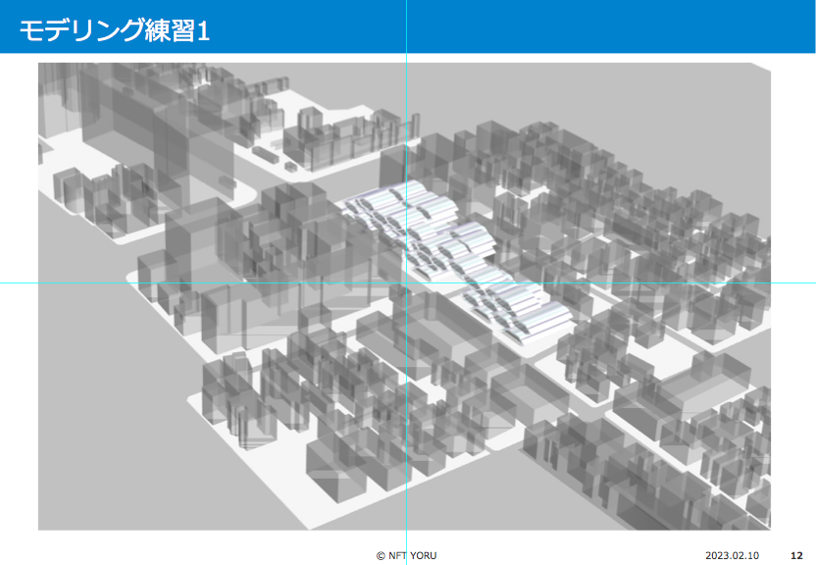Click the slide title モデリング練習1
This screenshot has width=816, height=565.
pyautogui.click(x=115, y=30)
